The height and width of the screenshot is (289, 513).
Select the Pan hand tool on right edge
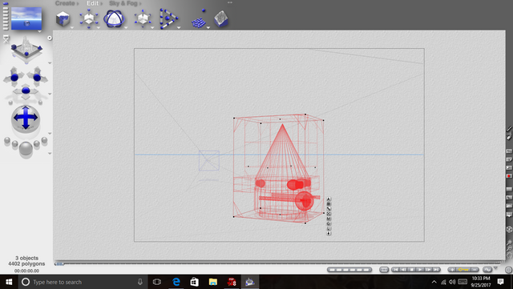[509, 255]
